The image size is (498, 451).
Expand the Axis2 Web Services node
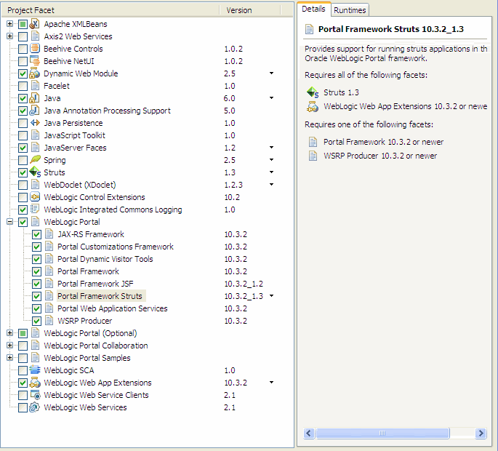tap(10, 36)
